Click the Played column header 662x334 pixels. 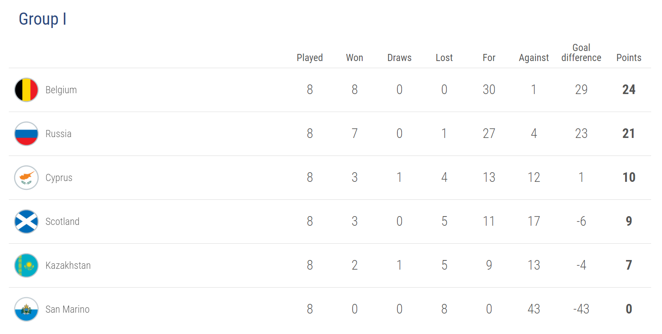tap(309, 58)
